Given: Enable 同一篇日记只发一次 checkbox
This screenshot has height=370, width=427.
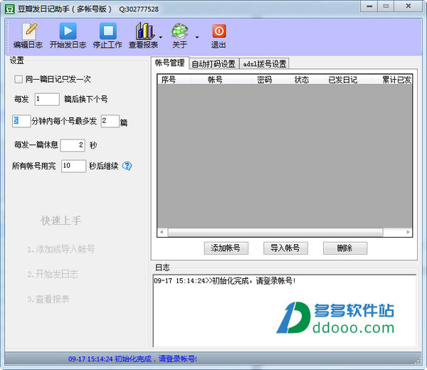Looking at the screenshot, I should pyautogui.click(x=19, y=79).
